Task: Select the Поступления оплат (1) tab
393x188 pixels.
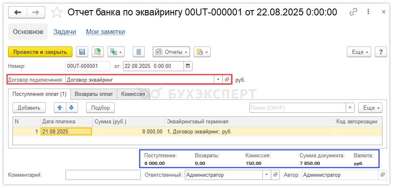Action: click(39, 94)
